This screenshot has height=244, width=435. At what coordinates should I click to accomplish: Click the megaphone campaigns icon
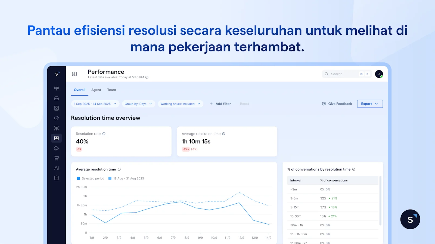tap(56, 118)
